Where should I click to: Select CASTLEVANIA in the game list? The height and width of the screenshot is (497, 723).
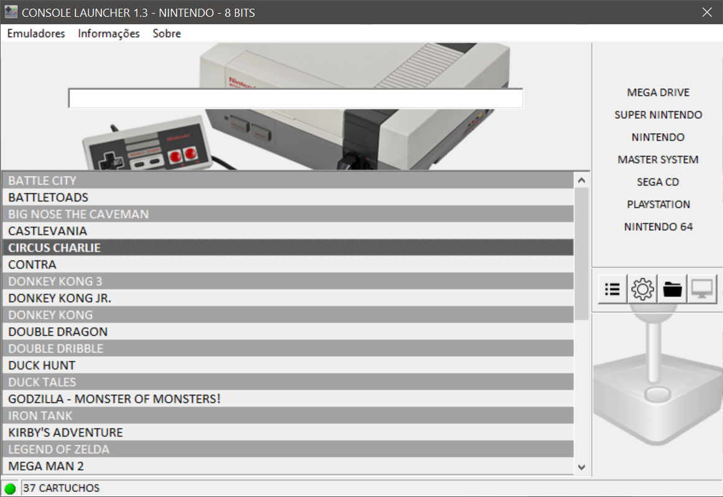288,231
